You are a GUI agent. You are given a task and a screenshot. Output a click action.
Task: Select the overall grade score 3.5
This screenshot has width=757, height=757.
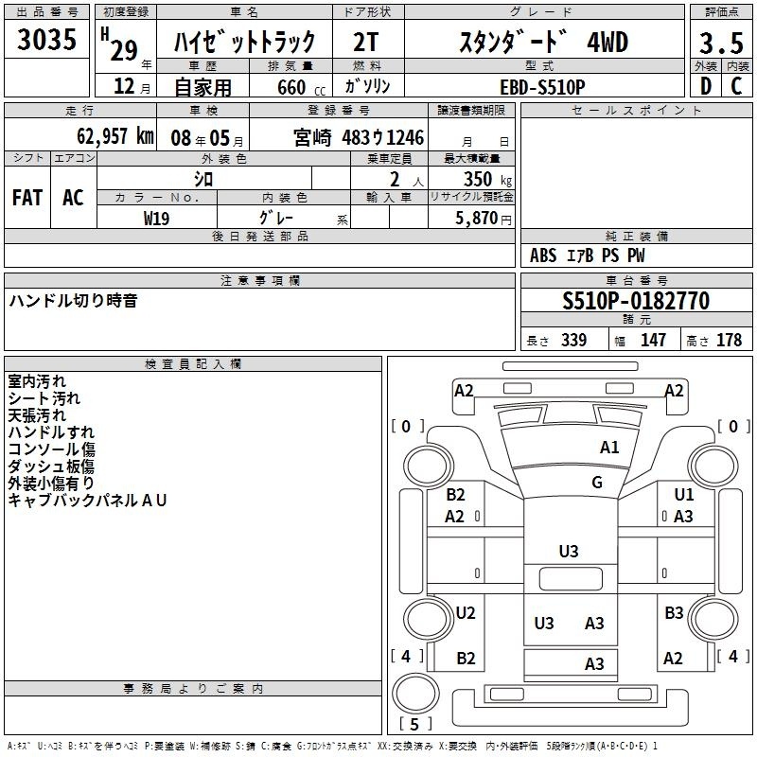[x=720, y=43]
